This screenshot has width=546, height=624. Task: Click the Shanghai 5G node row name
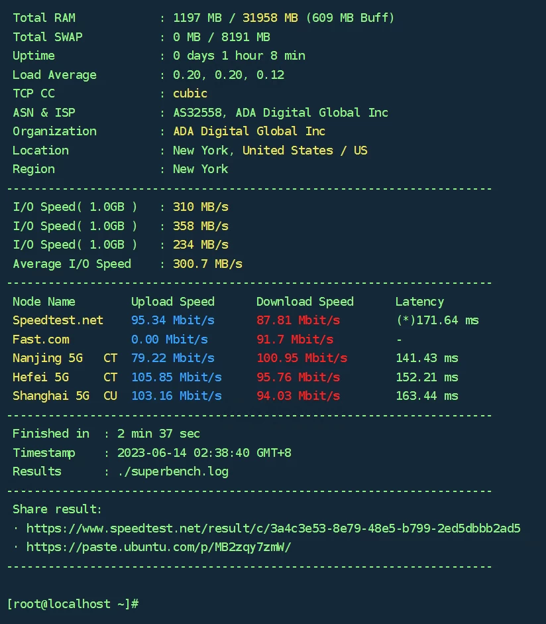tap(51, 396)
